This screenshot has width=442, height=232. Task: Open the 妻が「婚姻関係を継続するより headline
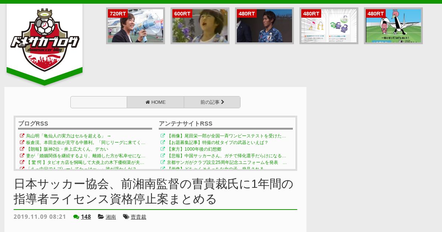point(85,156)
